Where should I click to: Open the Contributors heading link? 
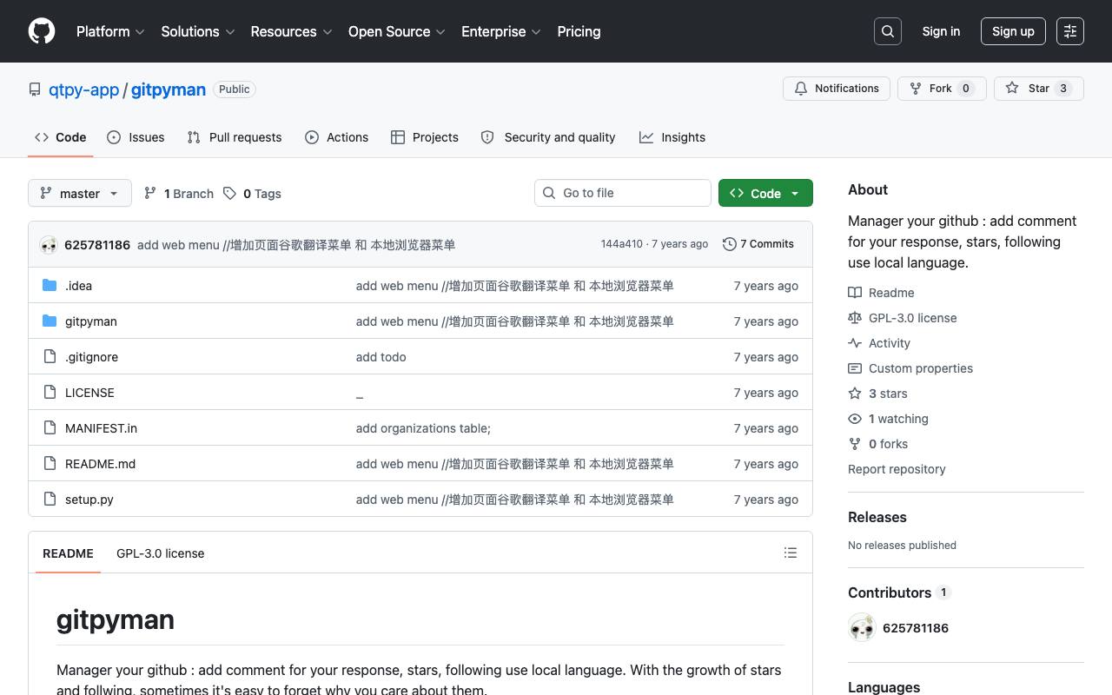(899, 592)
